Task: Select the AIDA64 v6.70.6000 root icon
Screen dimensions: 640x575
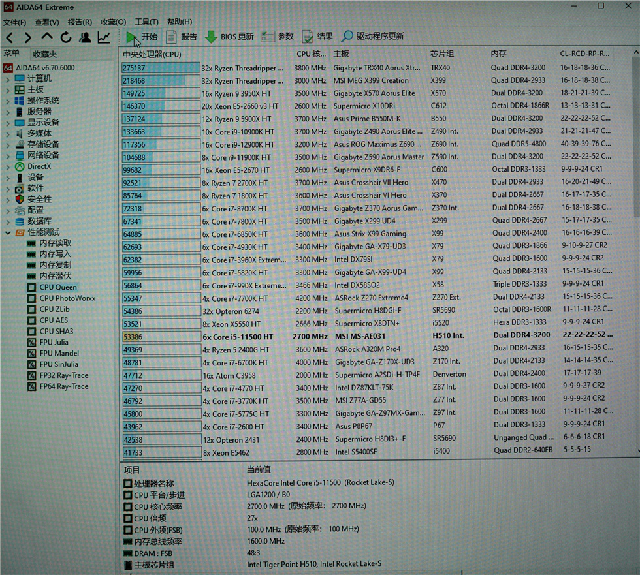Action: pyautogui.click(x=8, y=68)
